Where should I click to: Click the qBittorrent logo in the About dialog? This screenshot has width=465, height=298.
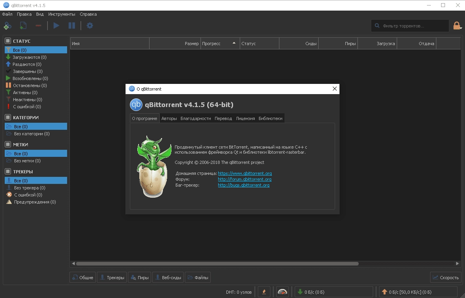[x=136, y=105]
